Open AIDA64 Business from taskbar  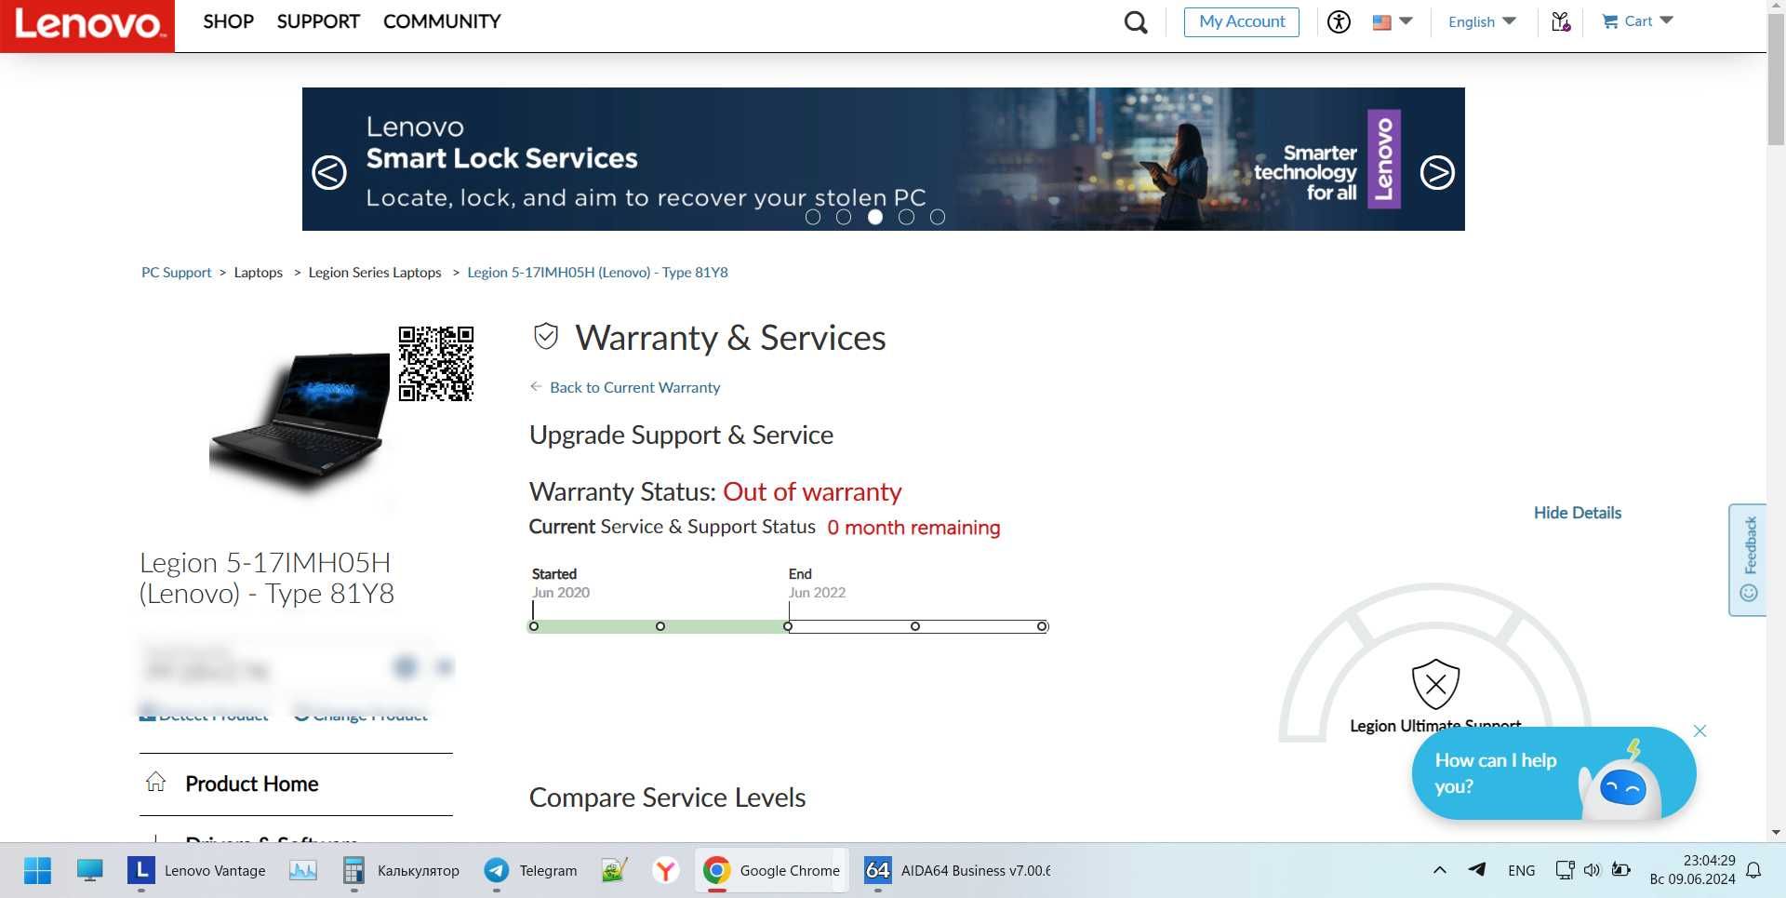(957, 871)
